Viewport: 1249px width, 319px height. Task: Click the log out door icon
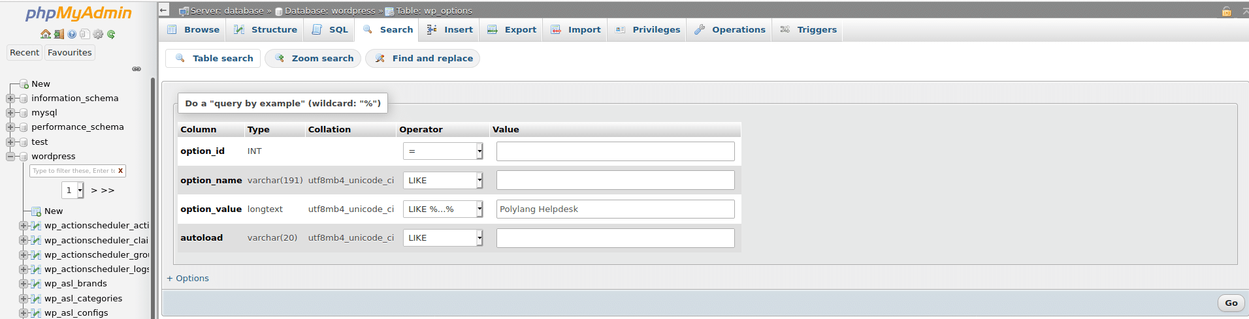click(59, 34)
